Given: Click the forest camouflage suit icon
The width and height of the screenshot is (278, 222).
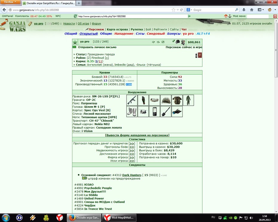Looking at the screenshot, I should (188, 100).
